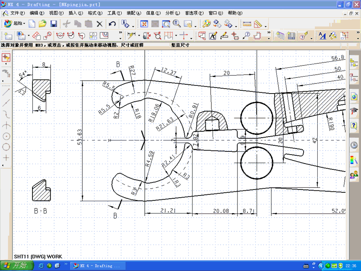Select the selection filter icon on left toolbar
This screenshot has height=271, width=361.
(x=6, y=57)
